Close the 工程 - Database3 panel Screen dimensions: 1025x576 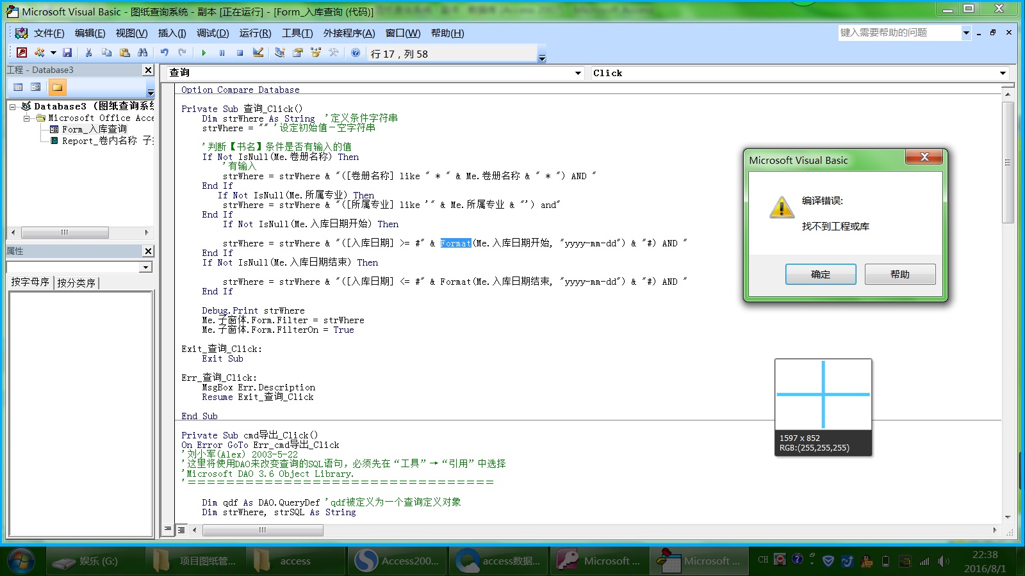pos(148,70)
